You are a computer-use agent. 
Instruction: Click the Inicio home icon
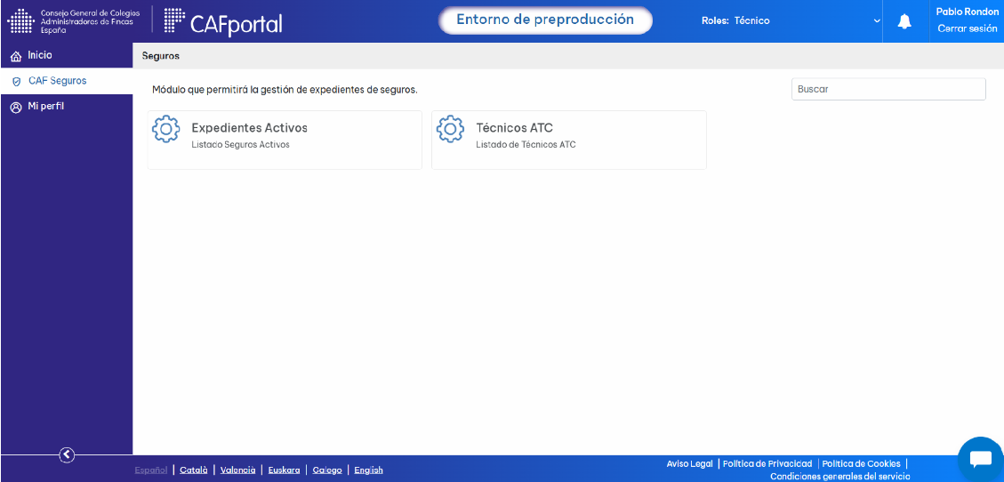16,56
